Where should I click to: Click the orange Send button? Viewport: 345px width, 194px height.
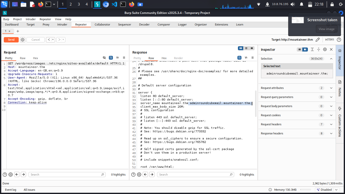[x=11, y=40]
